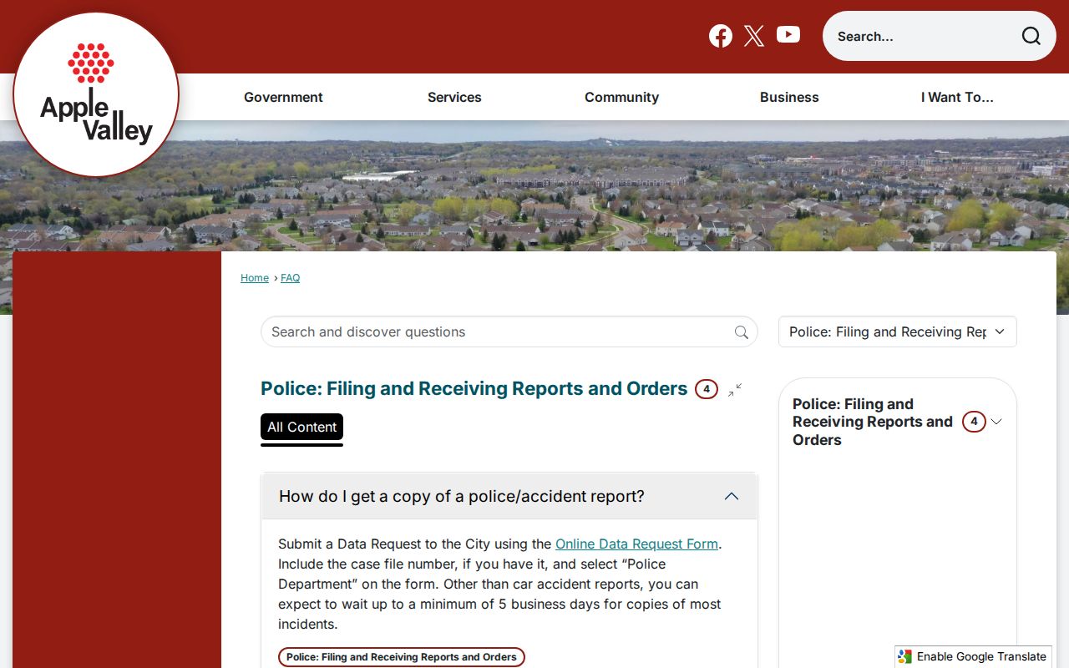Open the Business menu
This screenshot has height=668, width=1069.
[x=789, y=97]
